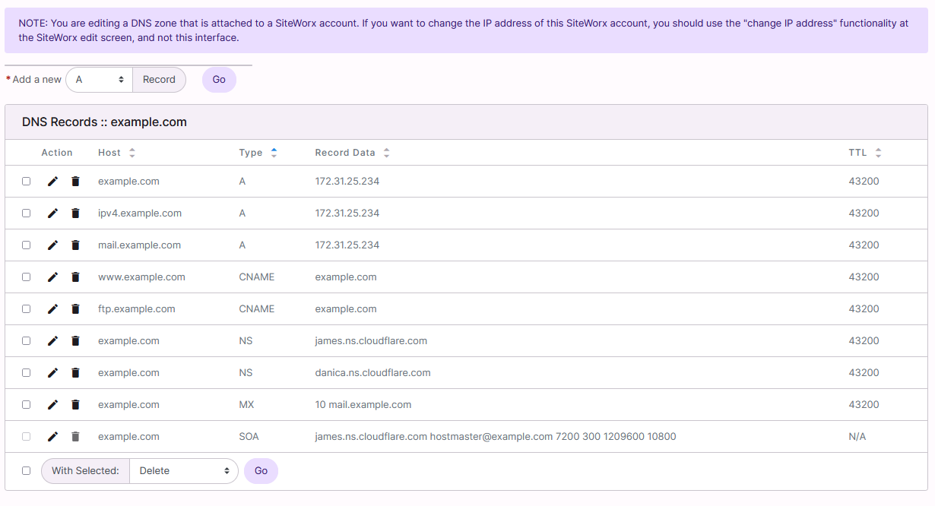
Task: Select the mail.example.com record checkbox
Action: (26, 245)
